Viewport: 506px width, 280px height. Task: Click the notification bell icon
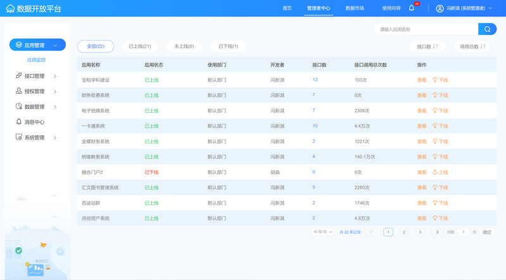coord(412,8)
